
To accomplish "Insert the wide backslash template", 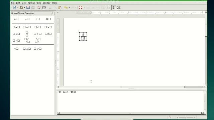I will (x=38, y=41).
